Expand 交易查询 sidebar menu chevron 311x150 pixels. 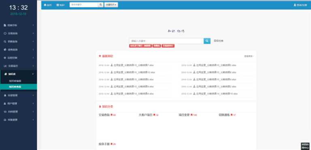coord(33,34)
